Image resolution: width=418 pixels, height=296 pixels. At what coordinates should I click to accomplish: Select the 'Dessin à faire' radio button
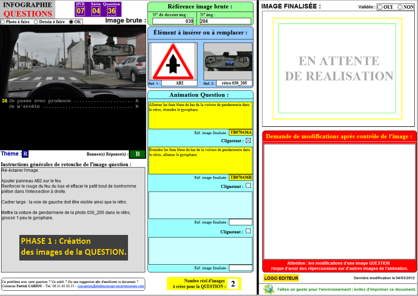pos(36,22)
